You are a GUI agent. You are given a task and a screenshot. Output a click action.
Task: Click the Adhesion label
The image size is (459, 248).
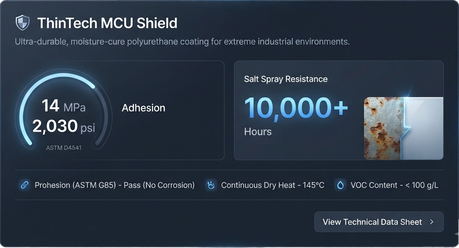tap(143, 108)
